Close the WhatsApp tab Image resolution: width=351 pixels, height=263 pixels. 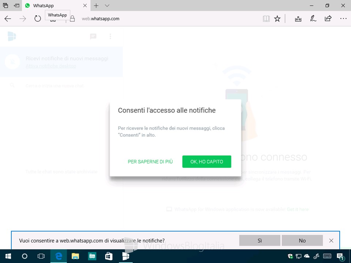tap(85, 5)
